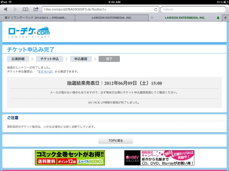Click the ローチケ.com Lawson Ticket logo
This screenshot has height=171, width=229.
(x=29, y=32)
